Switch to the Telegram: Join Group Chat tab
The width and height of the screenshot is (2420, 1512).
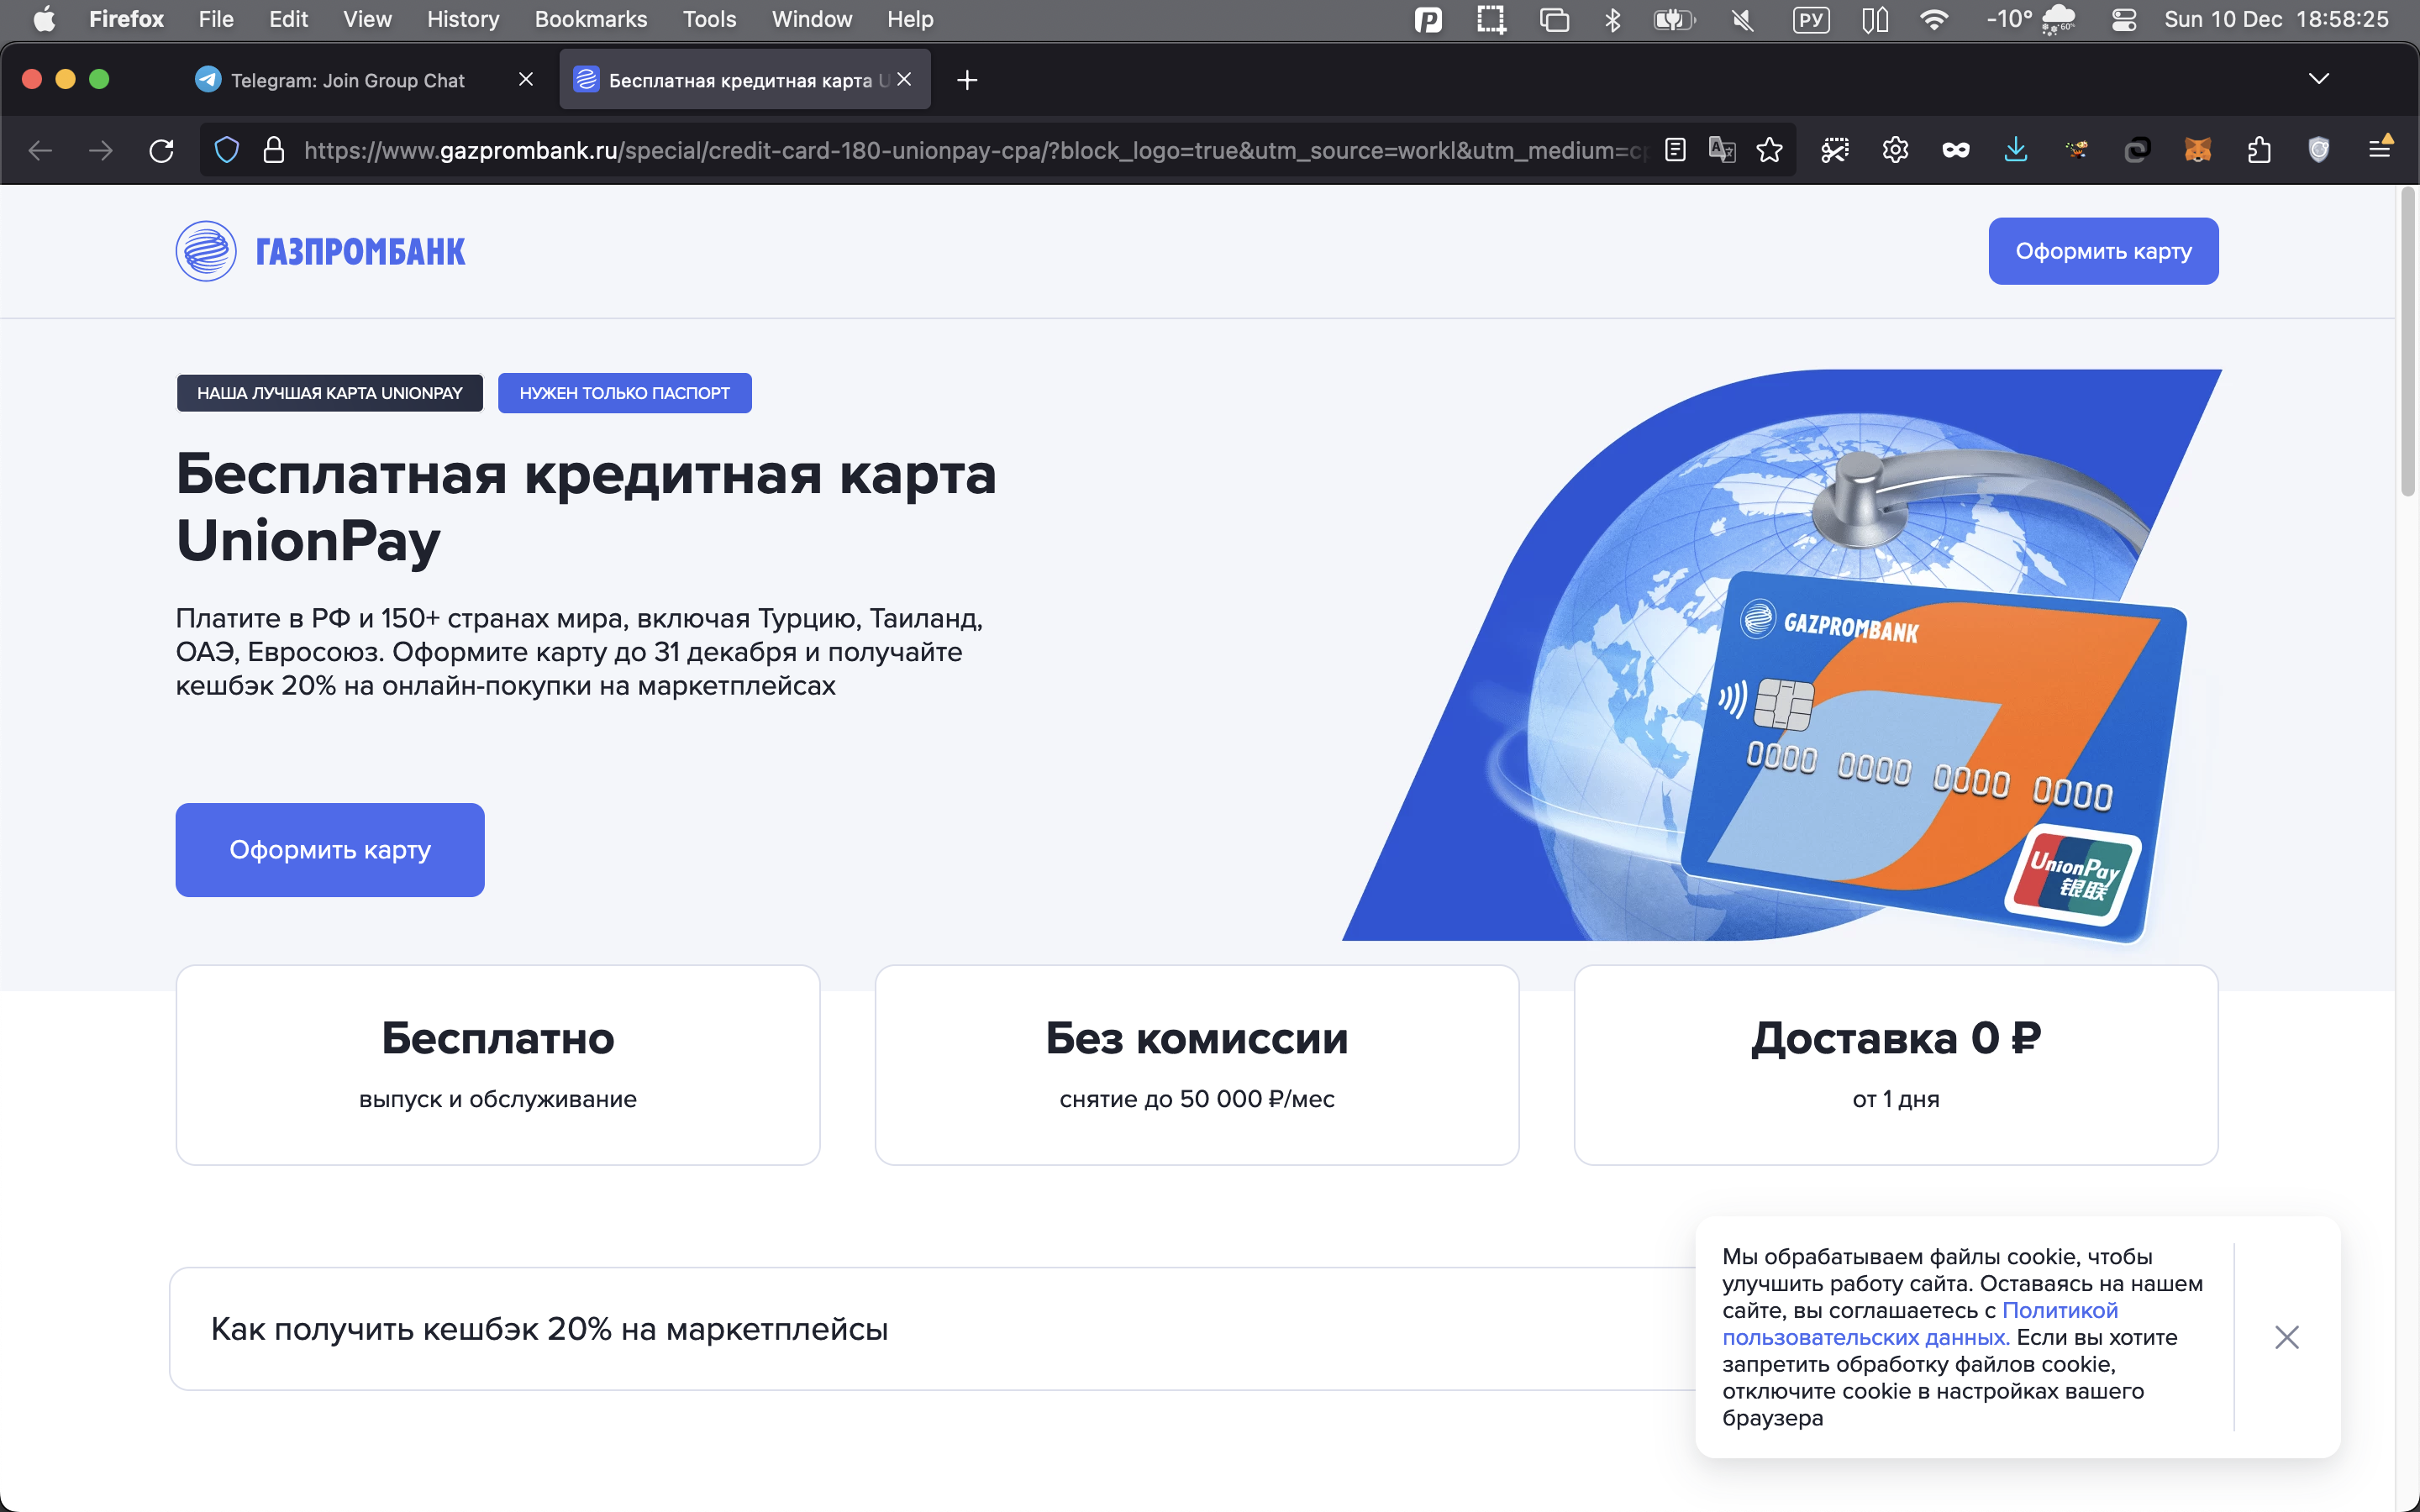click(347, 80)
